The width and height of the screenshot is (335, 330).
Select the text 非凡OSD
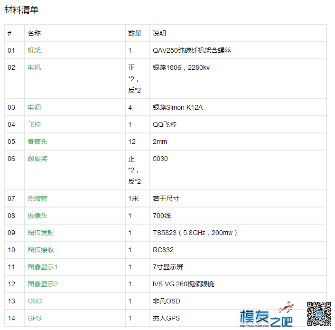coord(167,301)
